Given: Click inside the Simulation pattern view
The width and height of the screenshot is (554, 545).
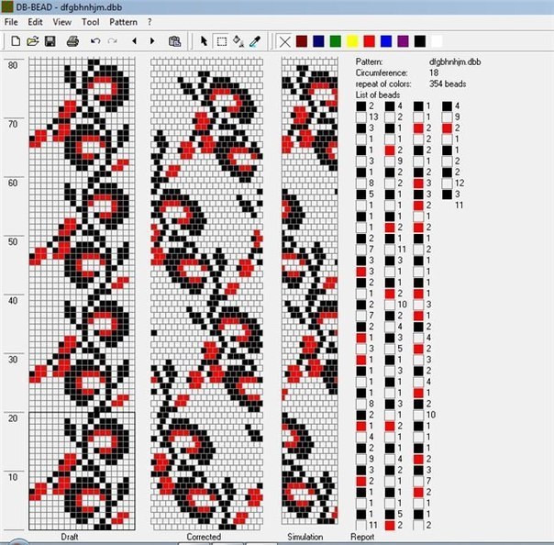Looking at the screenshot, I should (x=310, y=291).
